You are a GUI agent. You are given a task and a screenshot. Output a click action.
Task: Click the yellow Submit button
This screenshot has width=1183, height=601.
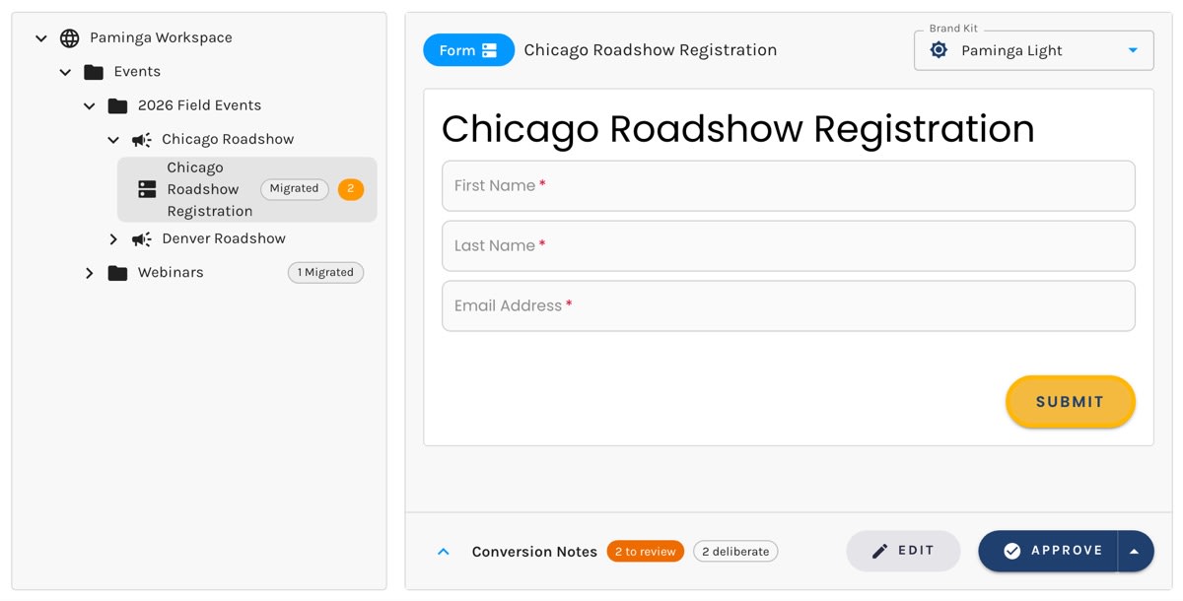point(1070,402)
